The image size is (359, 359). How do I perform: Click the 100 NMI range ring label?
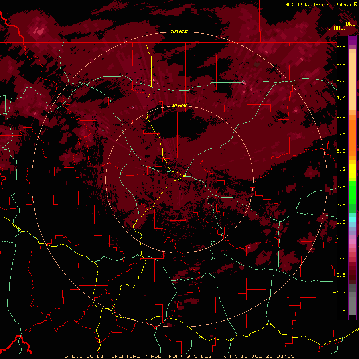click(x=179, y=32)
